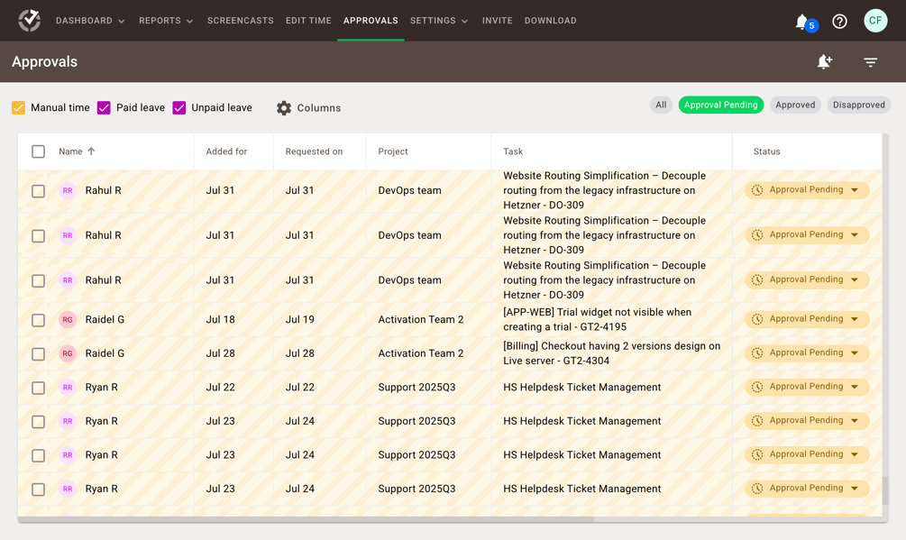
Task: Switch to the Screencasts section
Action: [x=240, y=21]
